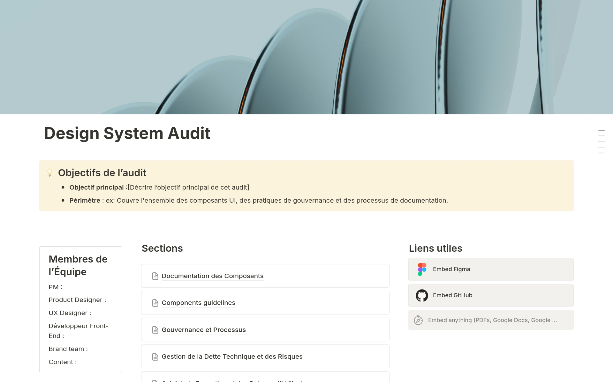Click page icon beside Documentation des Composants

155,276
